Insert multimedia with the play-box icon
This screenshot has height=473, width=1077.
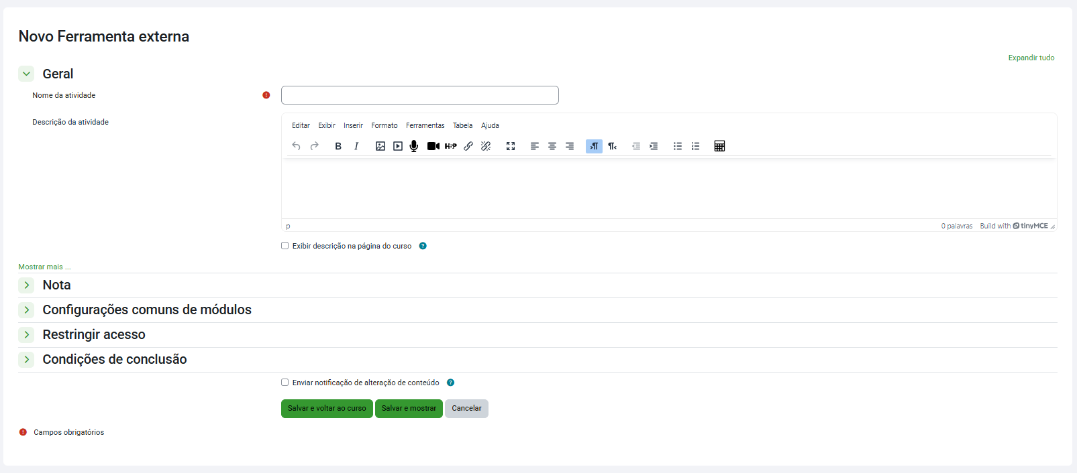click(x=398, y=146)
